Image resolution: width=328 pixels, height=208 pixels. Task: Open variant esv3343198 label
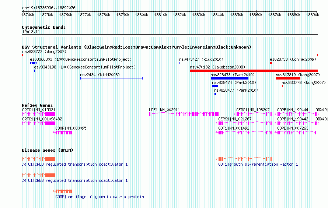[x=85, y=67]
